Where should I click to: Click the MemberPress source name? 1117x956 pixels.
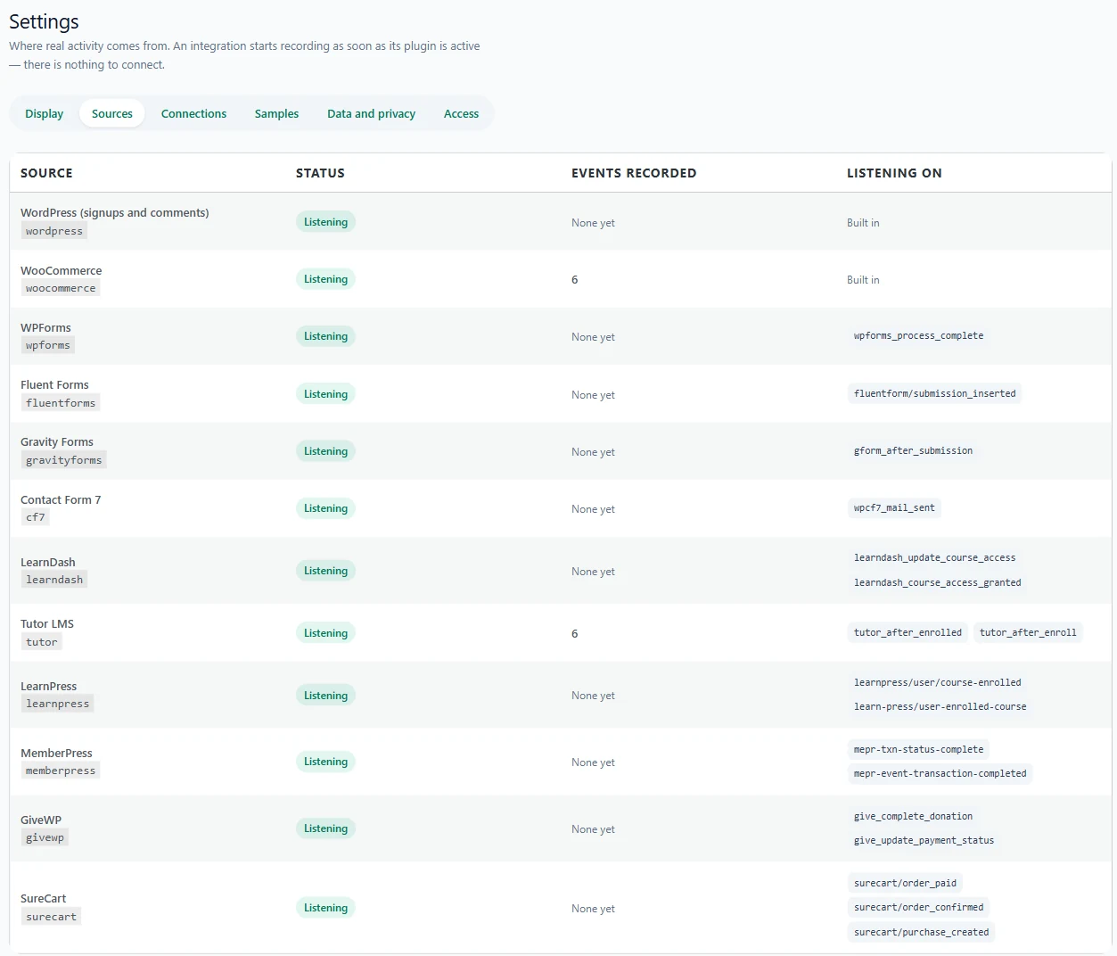(x=56, y=753)
